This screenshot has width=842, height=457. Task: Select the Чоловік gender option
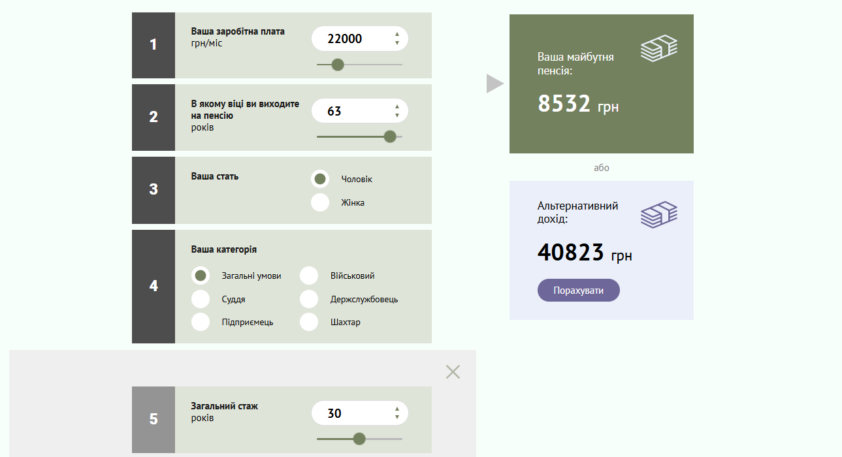point(320,179)
